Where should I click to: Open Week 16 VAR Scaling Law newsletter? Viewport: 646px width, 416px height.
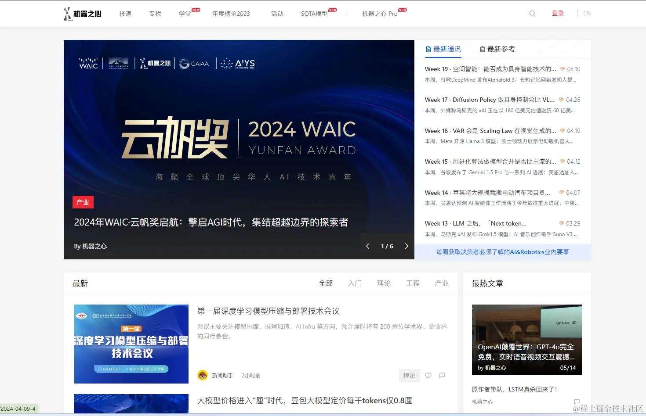point(490,131)
